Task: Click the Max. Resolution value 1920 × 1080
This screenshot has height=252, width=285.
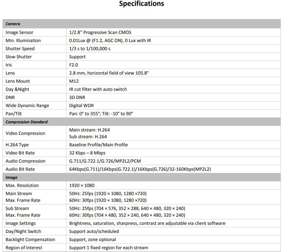Action: (82, 186)
